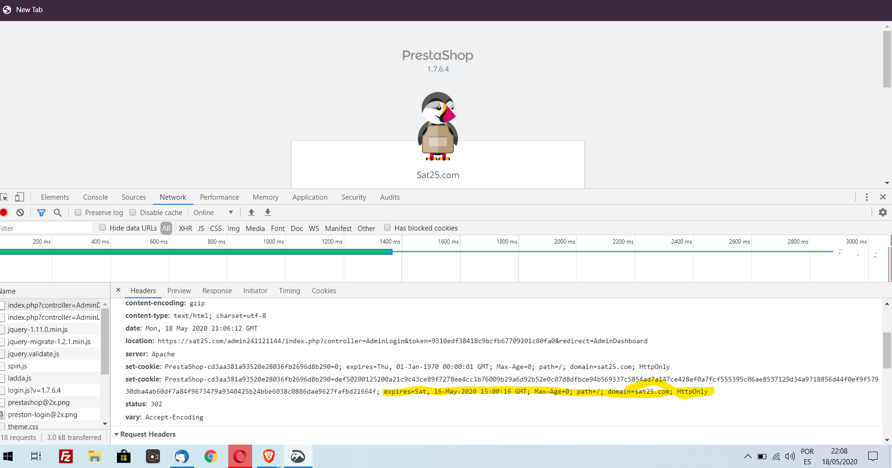Open File Explorer from taskbar
892x468 pixels.
tap(94, 456)
